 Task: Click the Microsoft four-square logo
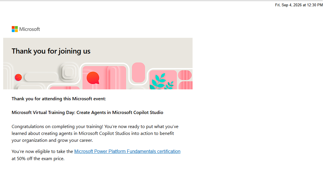click(x=15, y=29)
